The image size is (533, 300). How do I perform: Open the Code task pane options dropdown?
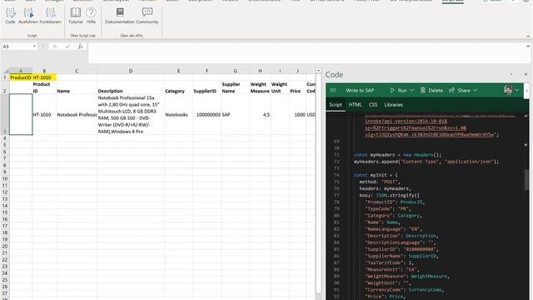coord(511,74)
